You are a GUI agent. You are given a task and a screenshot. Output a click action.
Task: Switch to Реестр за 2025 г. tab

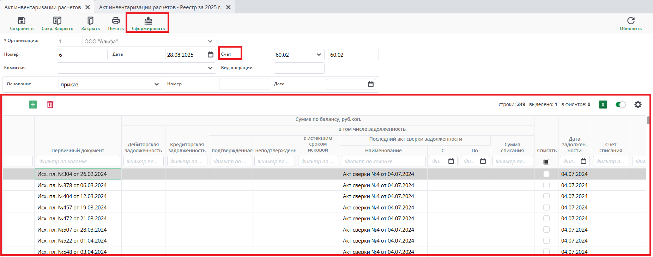tap(160, 7)
